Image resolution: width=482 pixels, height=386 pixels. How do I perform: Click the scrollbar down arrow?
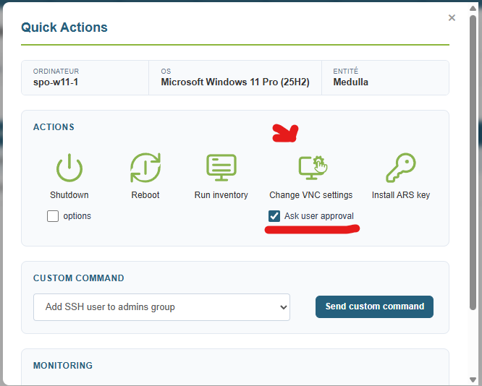[473, 379]
